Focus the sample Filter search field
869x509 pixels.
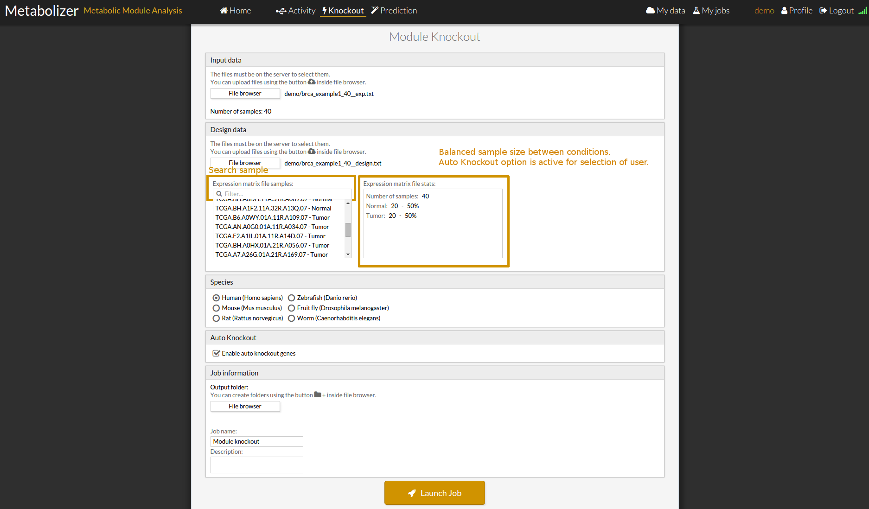(x=285, y=194)
